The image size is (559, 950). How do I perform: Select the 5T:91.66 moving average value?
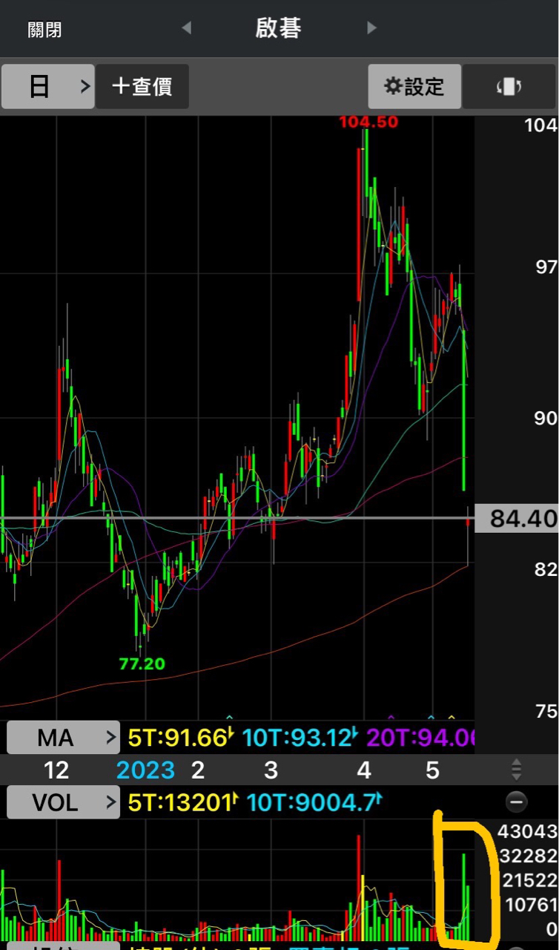click(181, 738)
